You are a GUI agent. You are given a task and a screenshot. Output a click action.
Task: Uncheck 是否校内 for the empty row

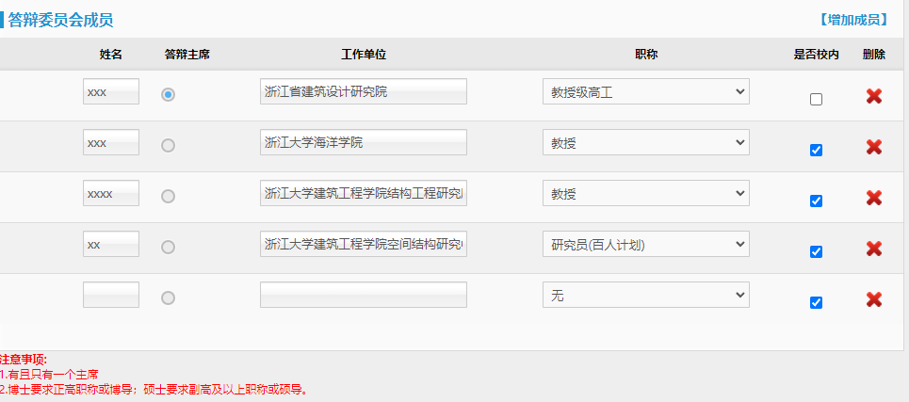816,303
